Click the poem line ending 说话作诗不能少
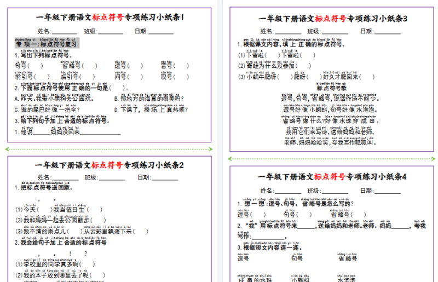Screen dimensions: 438x282 click(330, 99)
